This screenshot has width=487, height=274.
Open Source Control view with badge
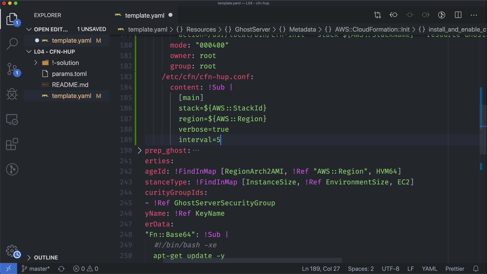point(12,69)
